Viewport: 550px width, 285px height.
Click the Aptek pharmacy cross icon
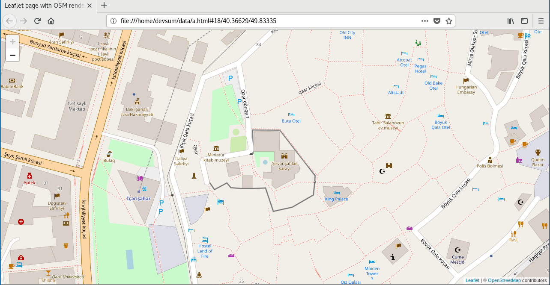point(30,176)
